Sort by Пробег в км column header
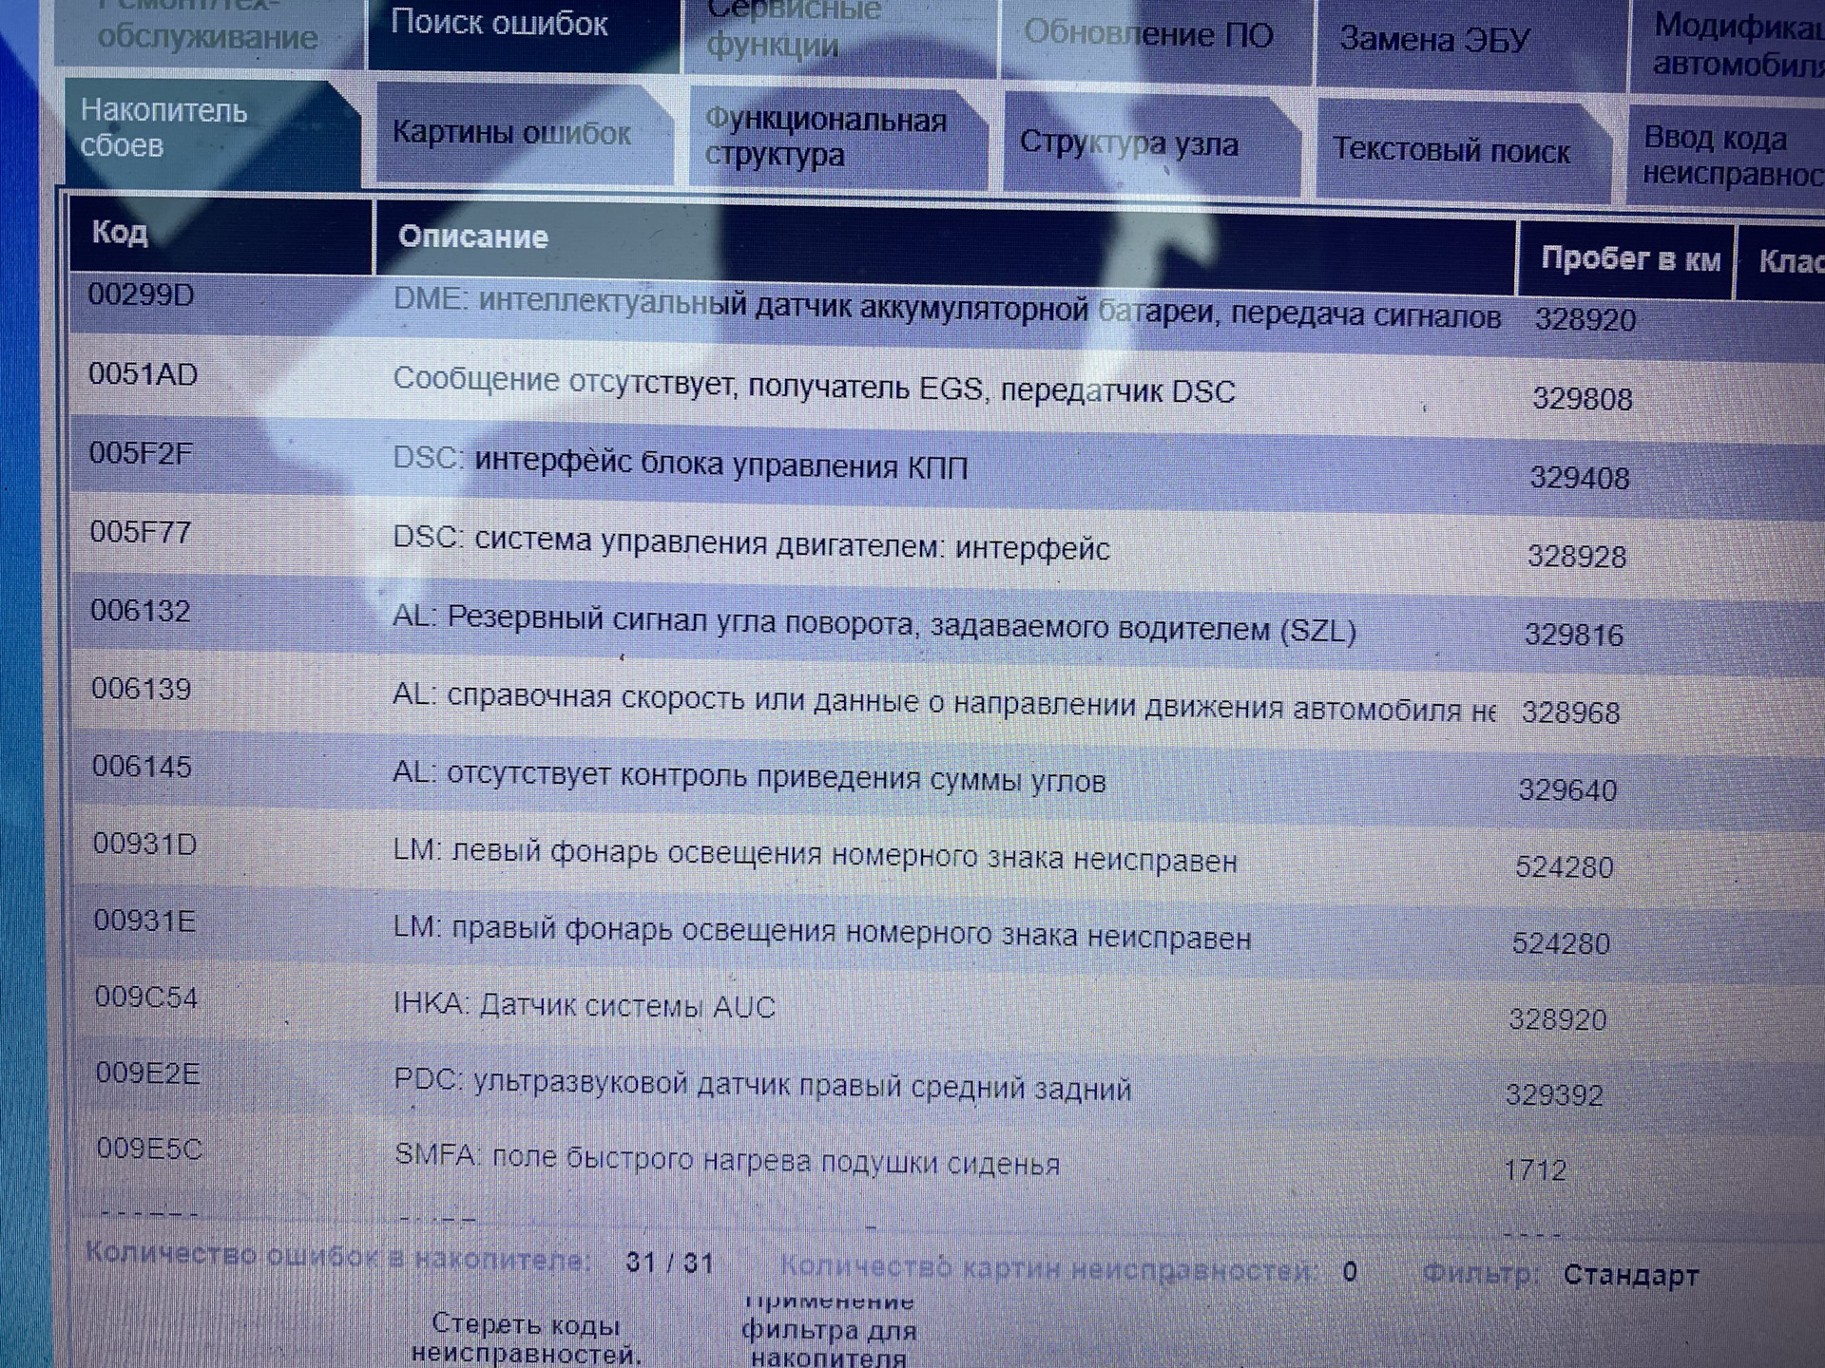Screen dimensions: 1825x1368 pyautogui.click(x=1626, y=261)
